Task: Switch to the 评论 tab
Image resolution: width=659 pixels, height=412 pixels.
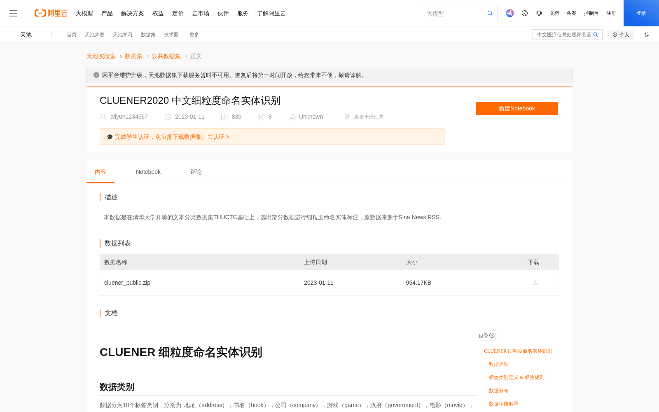Action: [196, 172]
